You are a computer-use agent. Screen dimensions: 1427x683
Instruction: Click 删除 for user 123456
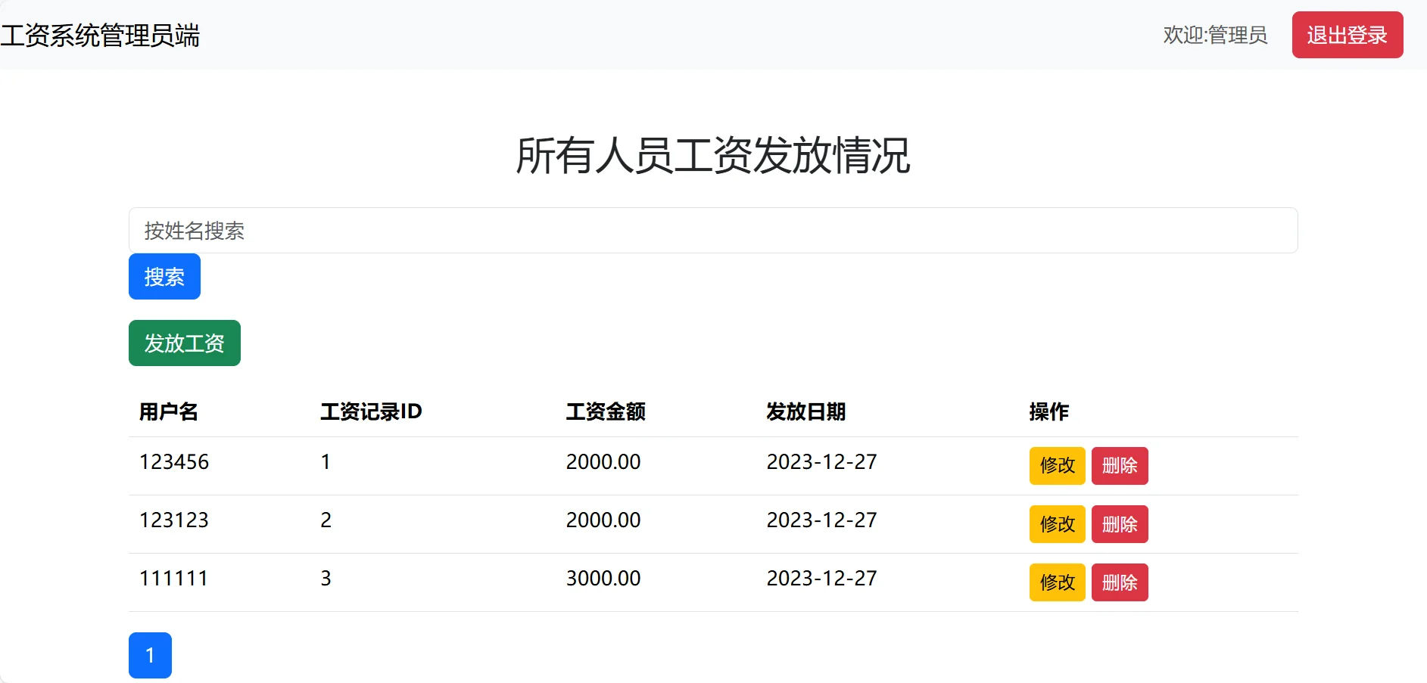click(x=1120, y=466)
